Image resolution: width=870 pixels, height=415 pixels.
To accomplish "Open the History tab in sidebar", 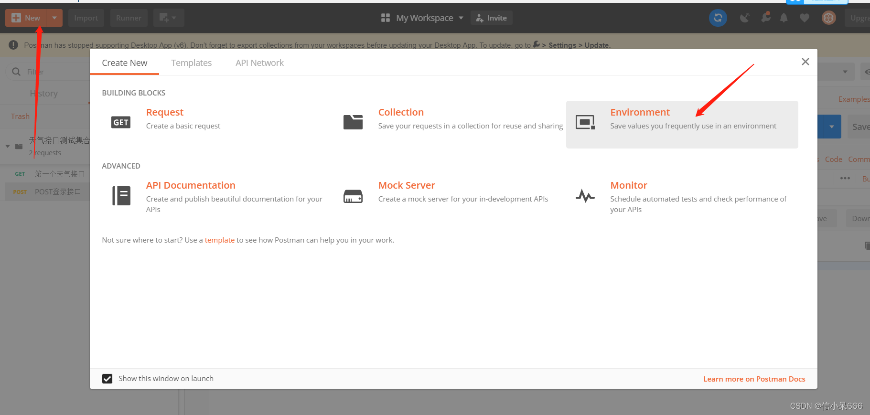I will coord(44,94).
